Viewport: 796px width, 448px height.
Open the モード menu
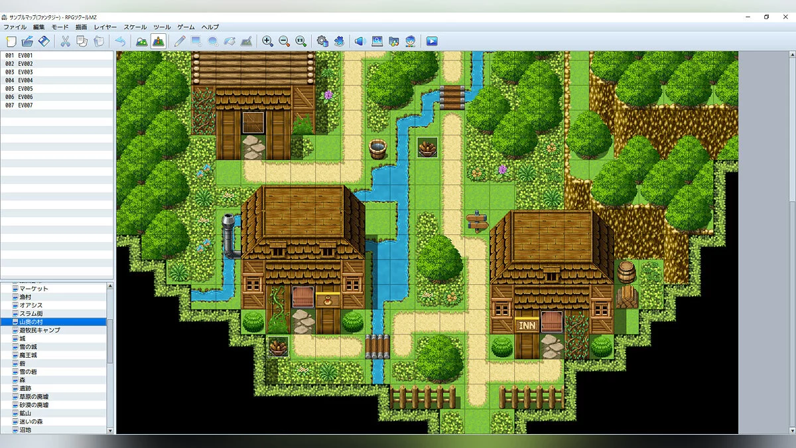click(x=60, y=27)
